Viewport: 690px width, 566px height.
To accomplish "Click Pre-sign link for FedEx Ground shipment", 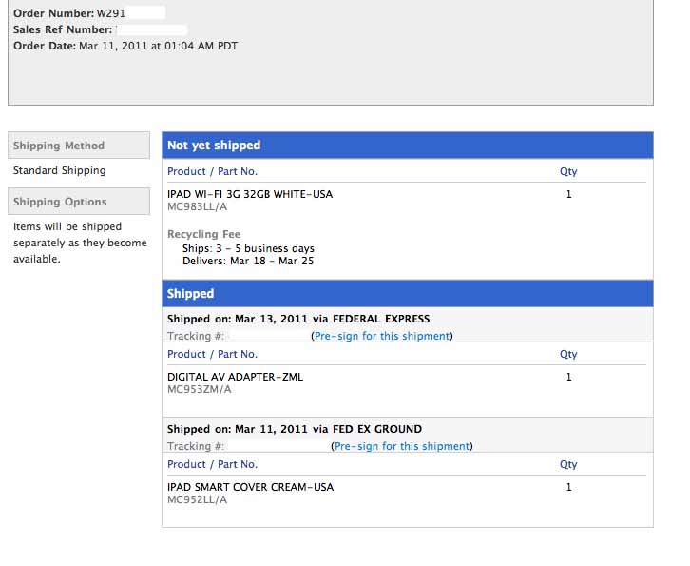I will [x=401, y=446].
